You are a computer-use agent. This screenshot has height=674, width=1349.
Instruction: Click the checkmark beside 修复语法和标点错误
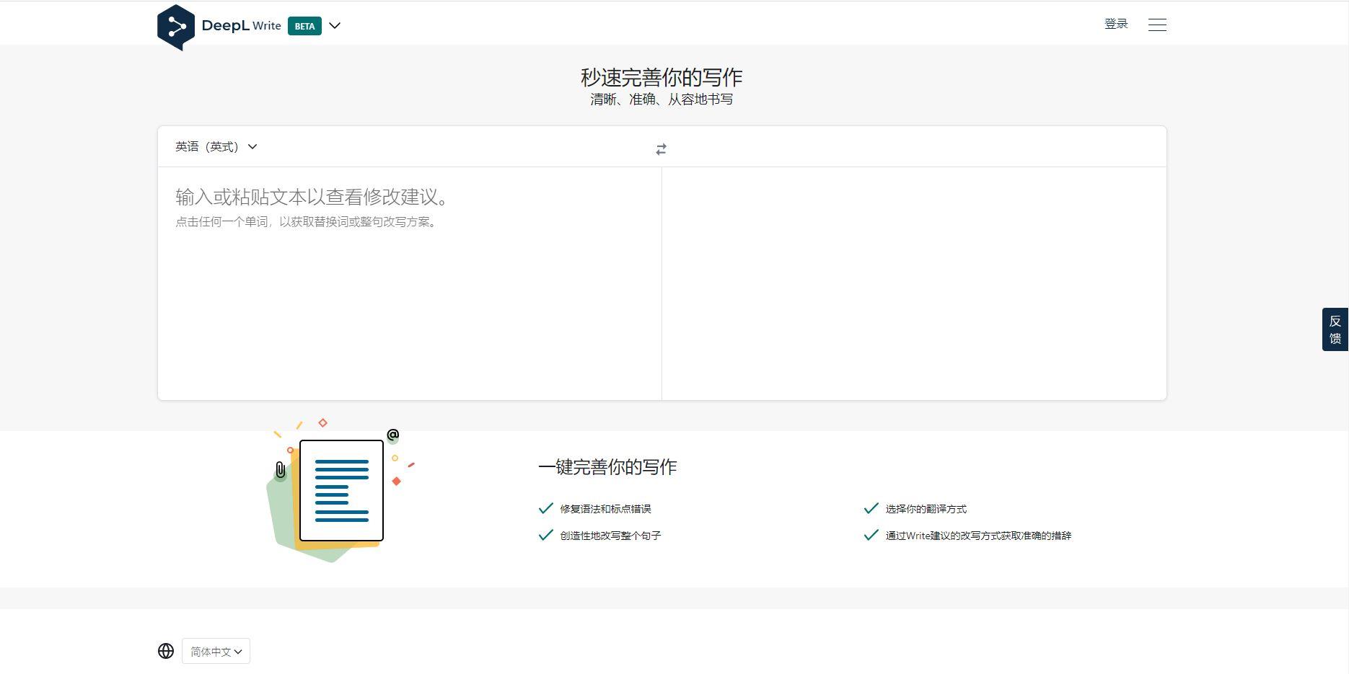(x=545, y=508)
